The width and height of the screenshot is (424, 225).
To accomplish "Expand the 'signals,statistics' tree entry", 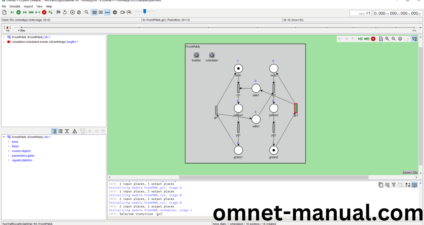I will point(9,160).
